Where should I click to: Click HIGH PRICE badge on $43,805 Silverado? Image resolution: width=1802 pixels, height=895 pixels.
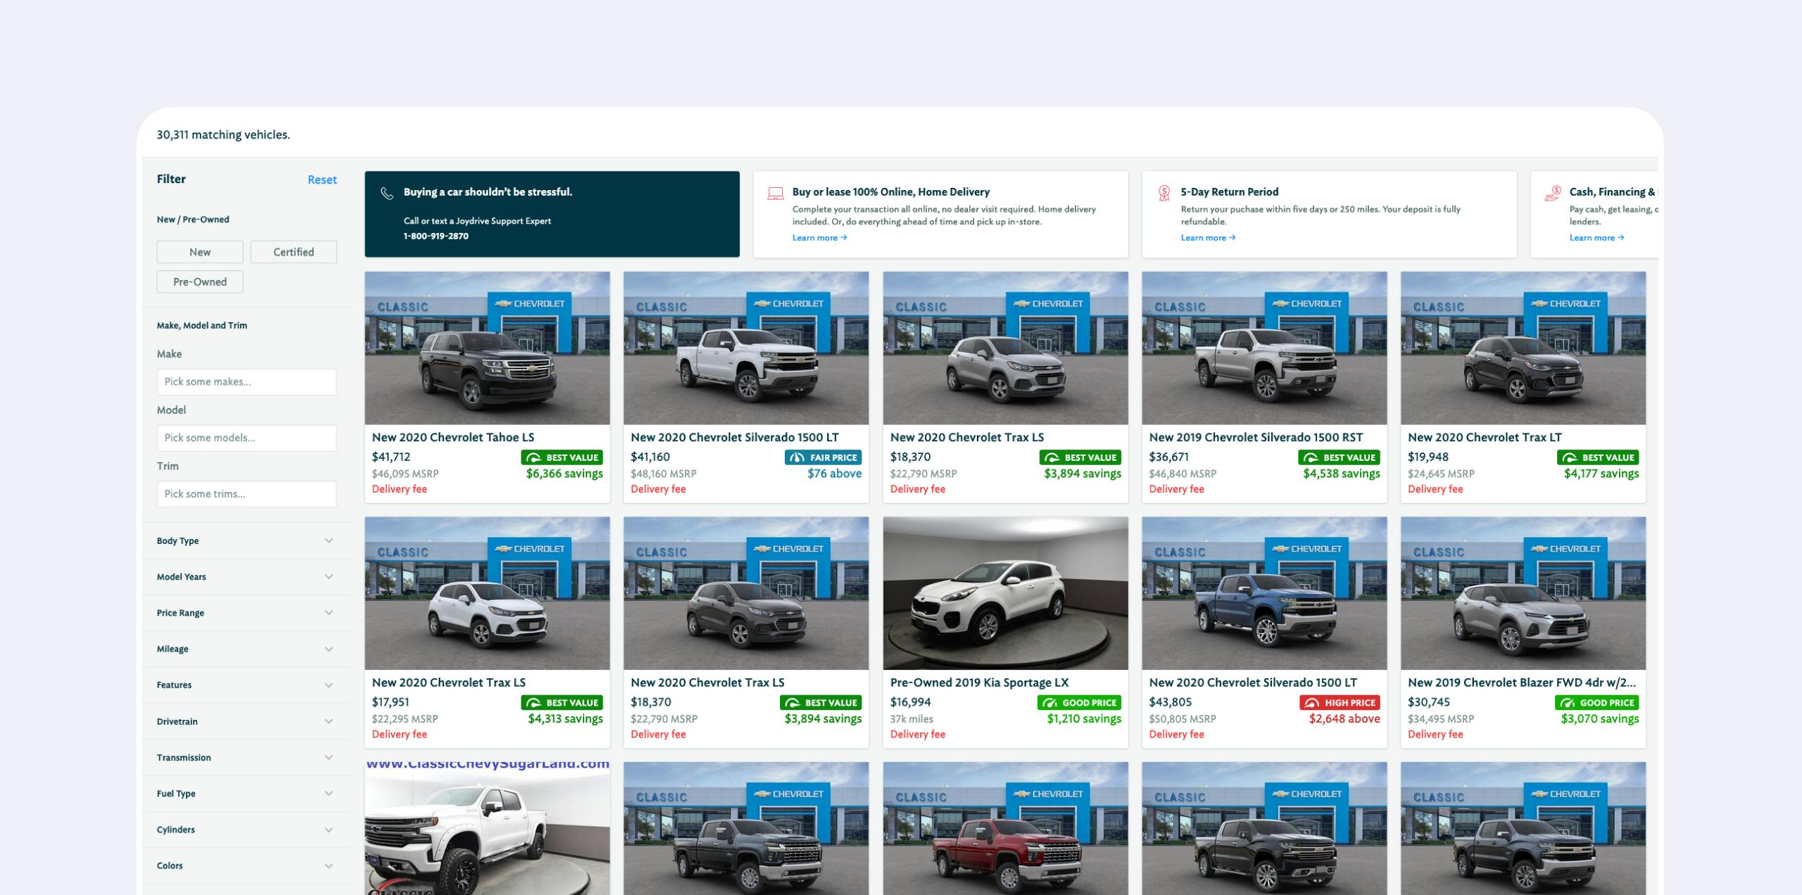[1340, 702]
